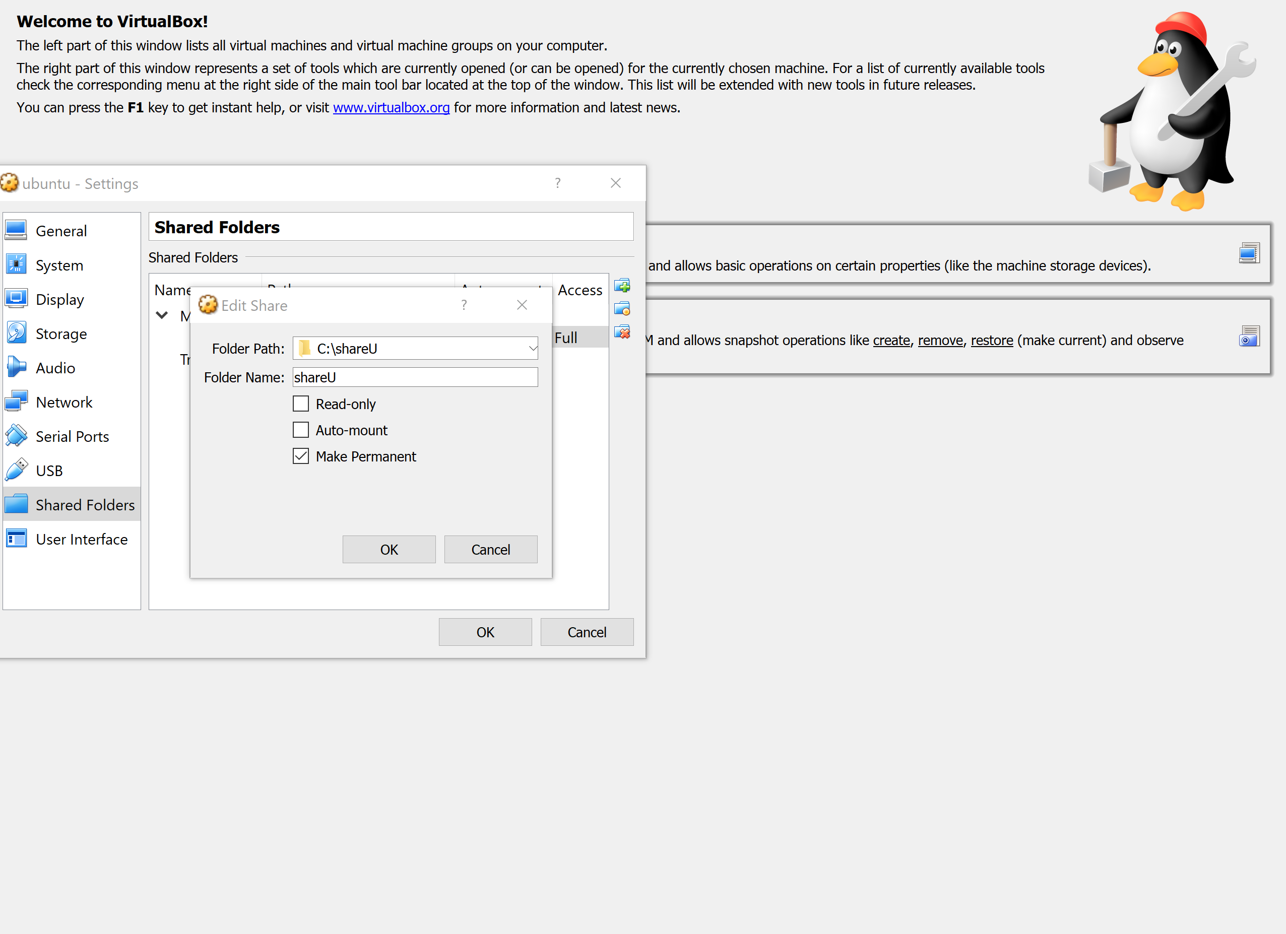Open the Folder Path dropdown
The image size is (1286, 934).
click(x=531, y=348)
